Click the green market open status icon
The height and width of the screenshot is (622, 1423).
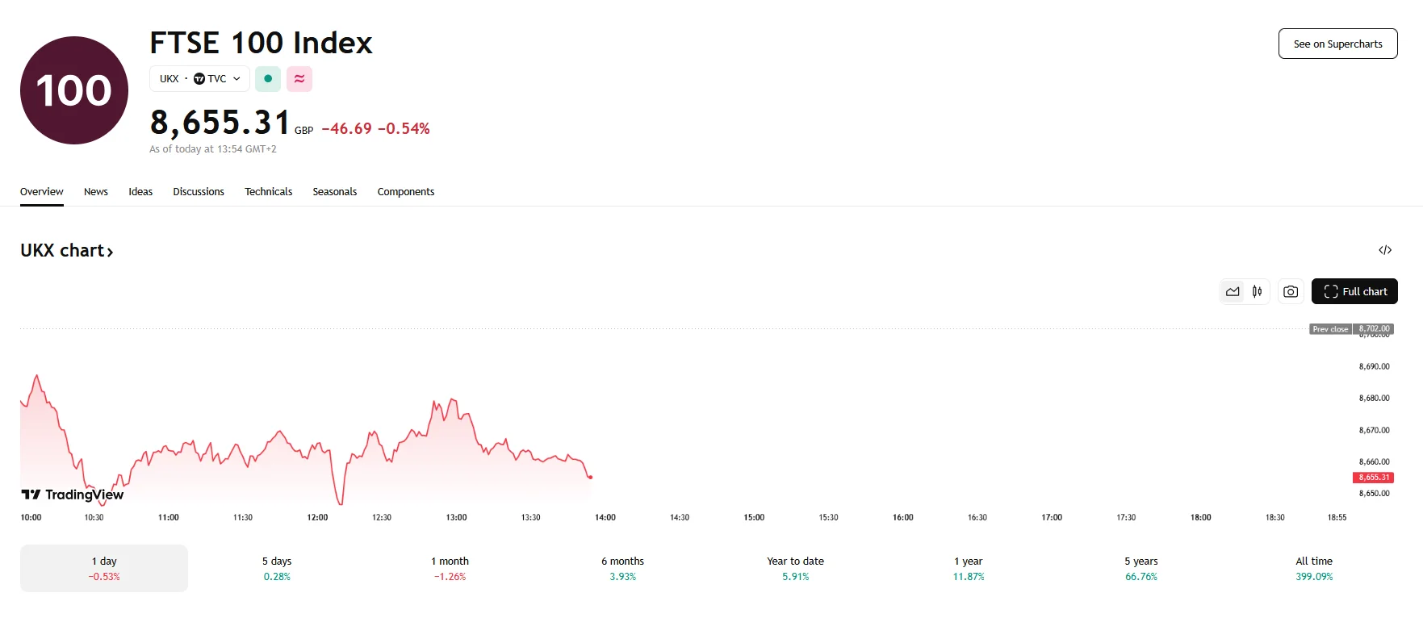point(268,79)
